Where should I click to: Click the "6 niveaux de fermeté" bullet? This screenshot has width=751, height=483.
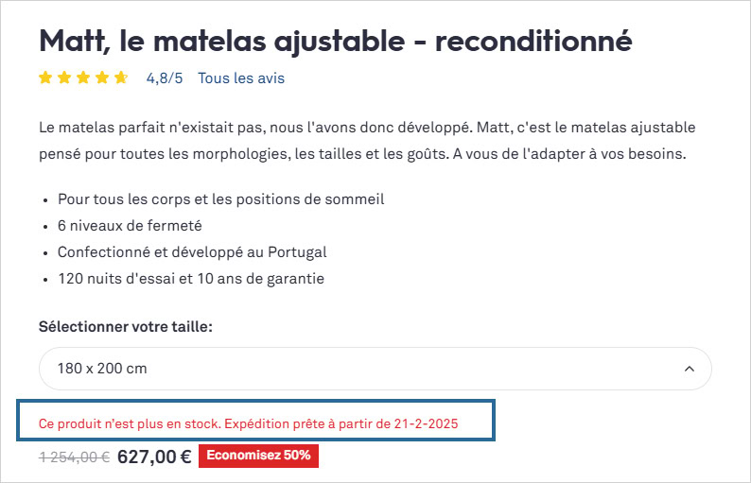(x=130, y=226)
